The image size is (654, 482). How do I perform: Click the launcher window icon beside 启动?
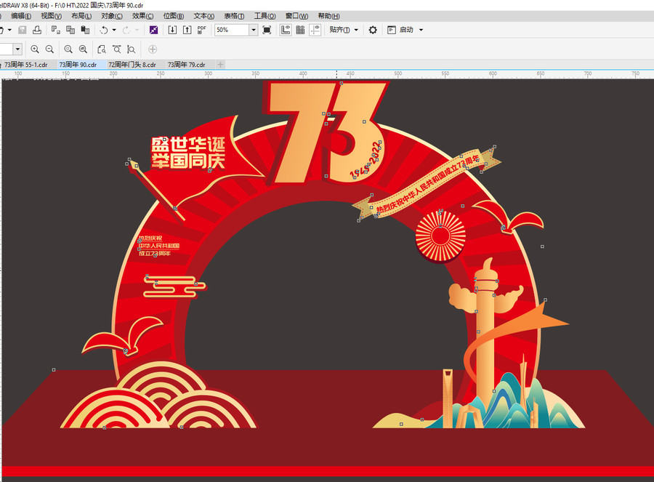click(x=391, y=30)
